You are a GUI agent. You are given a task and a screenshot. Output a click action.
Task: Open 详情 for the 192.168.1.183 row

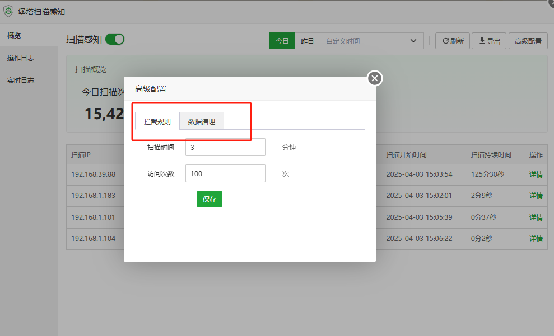(536, 196)
